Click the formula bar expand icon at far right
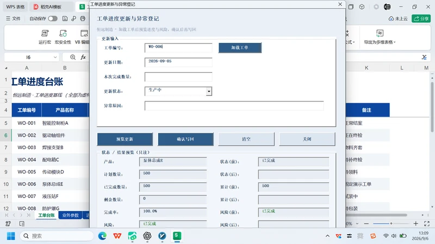The width and height of the screenshot is (435, 244). [x=424, y=57]
